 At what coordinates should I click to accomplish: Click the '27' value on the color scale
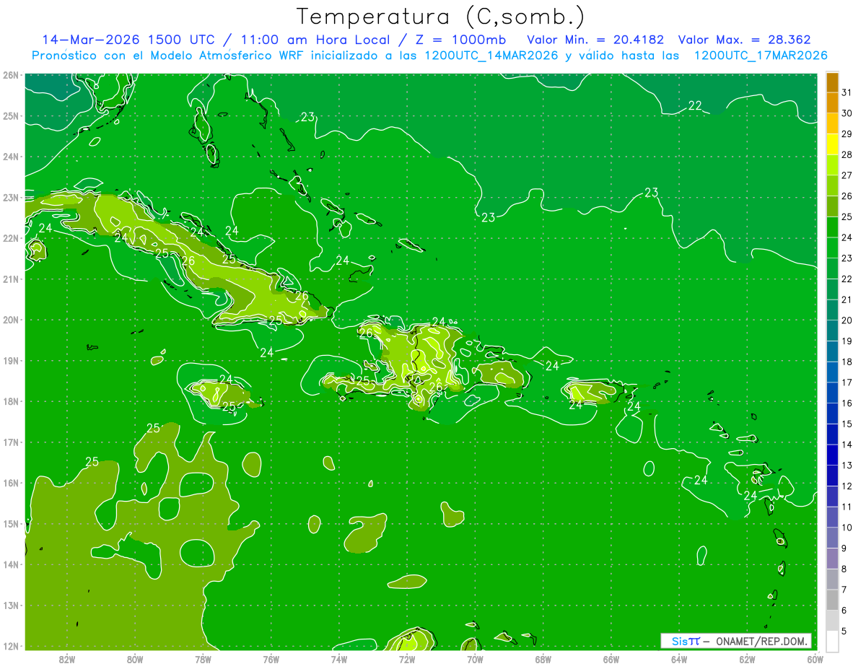847,175
